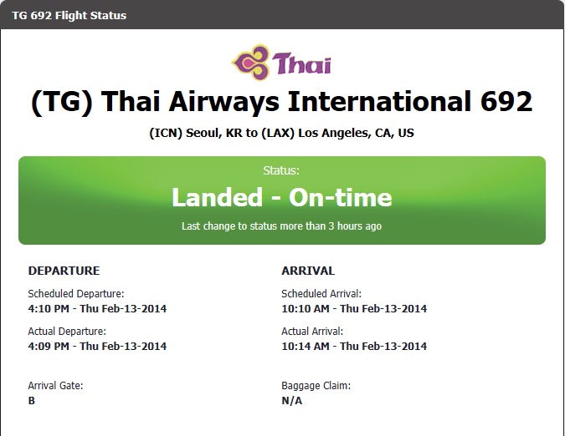Screen dimensions: 565x436
Task: Click the baggage claim value N/A
Action: click(292, 401)
